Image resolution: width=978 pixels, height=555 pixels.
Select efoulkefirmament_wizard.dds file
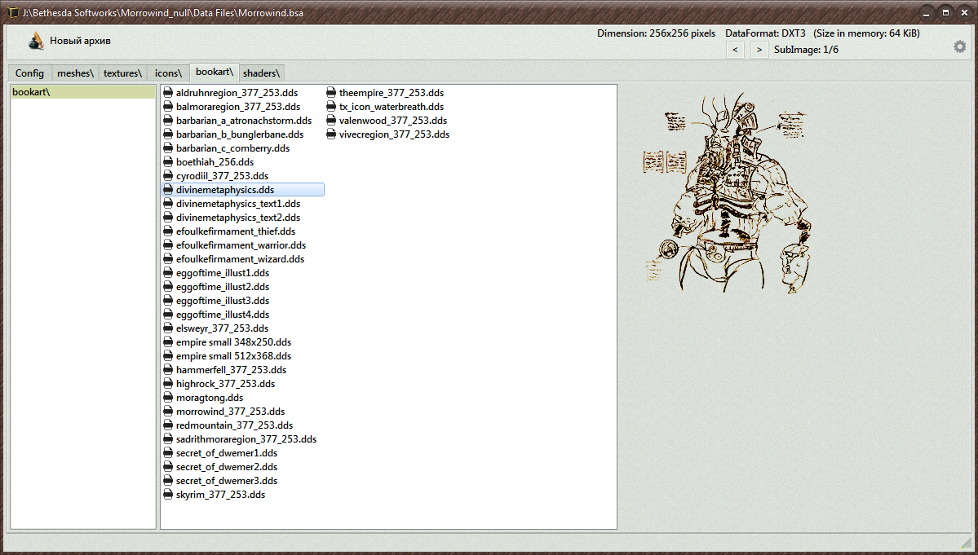(240, 259)
